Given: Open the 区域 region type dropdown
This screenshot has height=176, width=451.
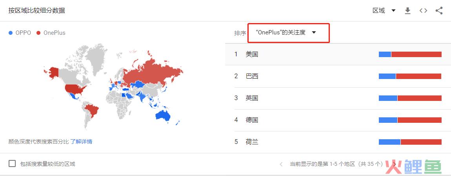Looking at the screenshot, I should pyautogui.click(x=384, y=11).
